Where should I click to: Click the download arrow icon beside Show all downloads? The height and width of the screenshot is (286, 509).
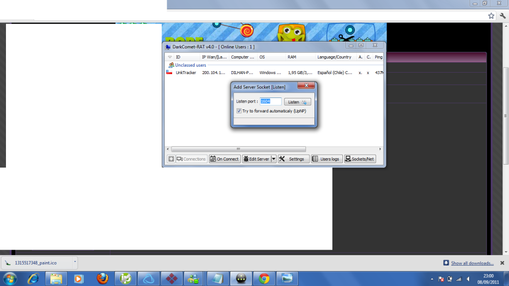[446, 263]
